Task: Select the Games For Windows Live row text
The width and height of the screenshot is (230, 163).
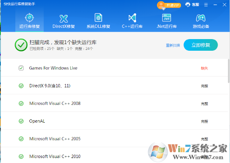Action: 53,68
